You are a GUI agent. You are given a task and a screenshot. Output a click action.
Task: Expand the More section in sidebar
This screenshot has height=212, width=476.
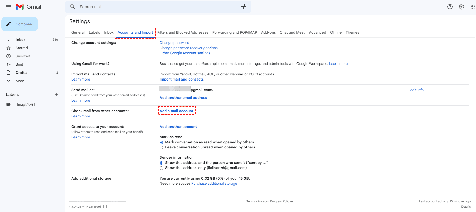[x=20, y=81]
